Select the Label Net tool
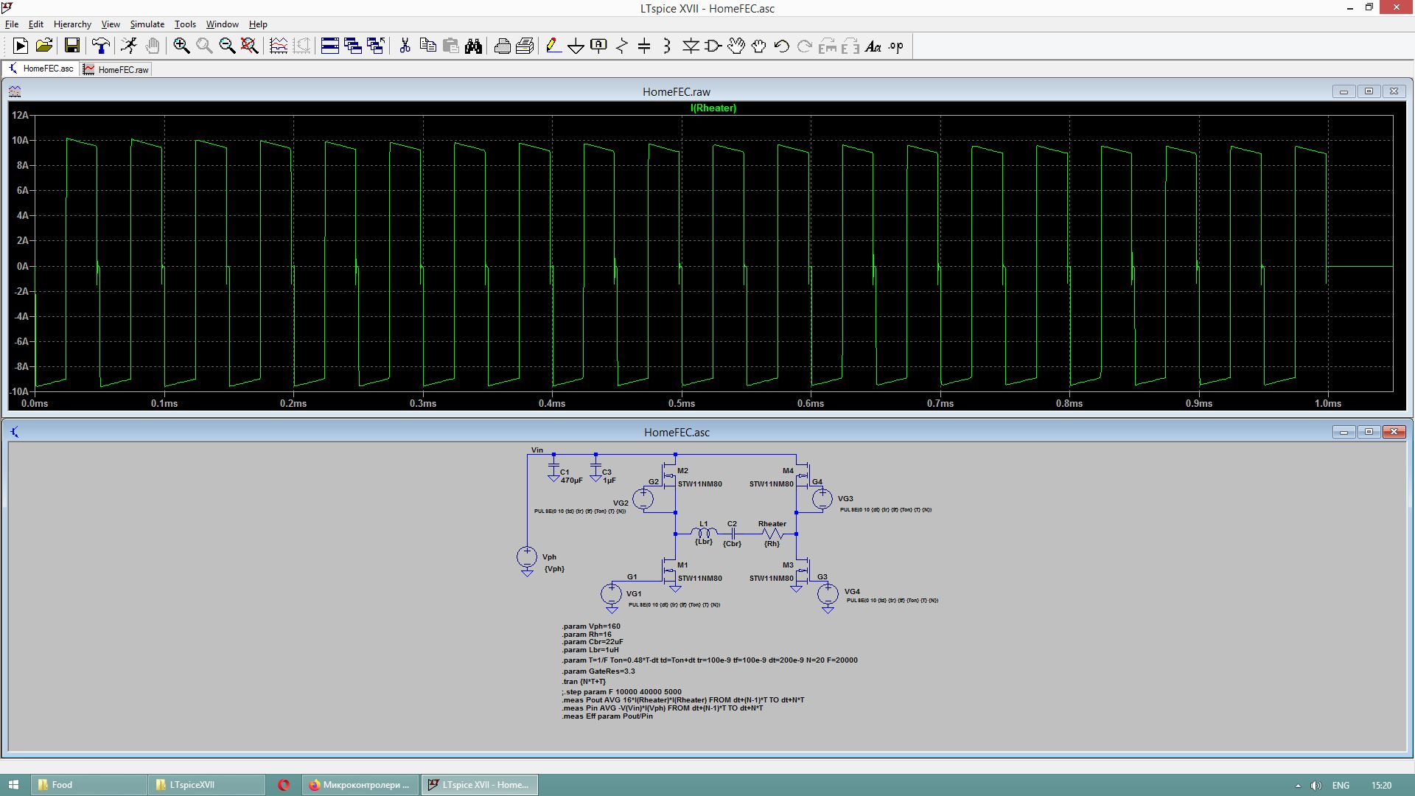This screenshot has height=796, width=1415. coord(598,46)
